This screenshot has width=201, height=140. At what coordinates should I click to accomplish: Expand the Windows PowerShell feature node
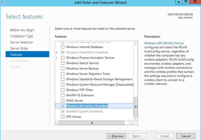click(57, 52)
